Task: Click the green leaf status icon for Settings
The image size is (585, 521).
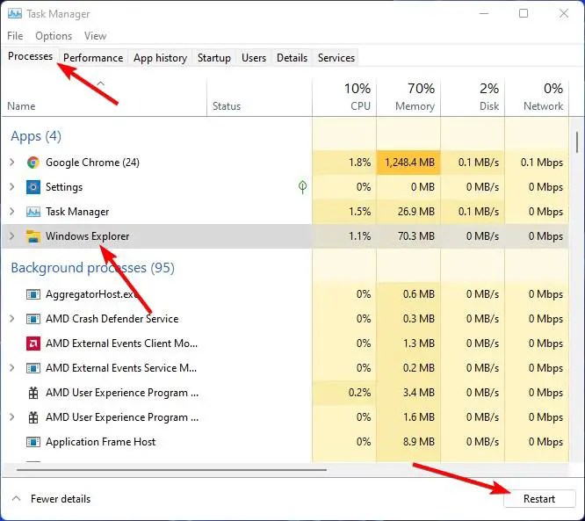Action: point(303,187)
